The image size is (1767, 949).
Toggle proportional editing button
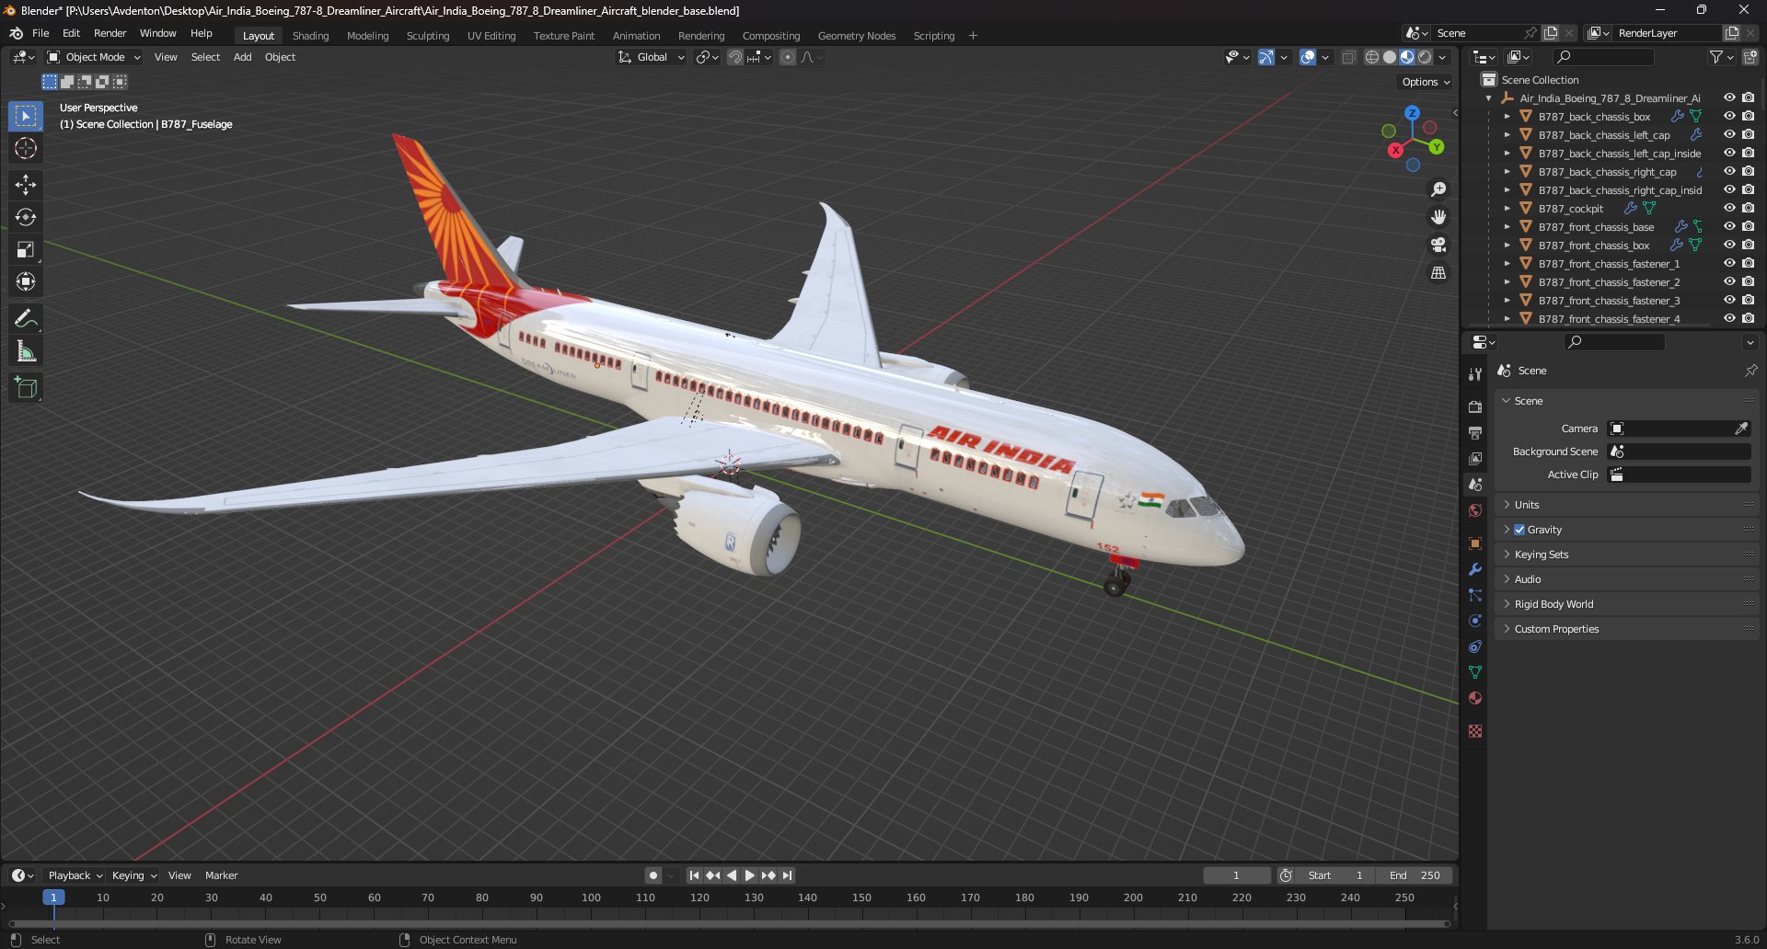pos(788,57)
